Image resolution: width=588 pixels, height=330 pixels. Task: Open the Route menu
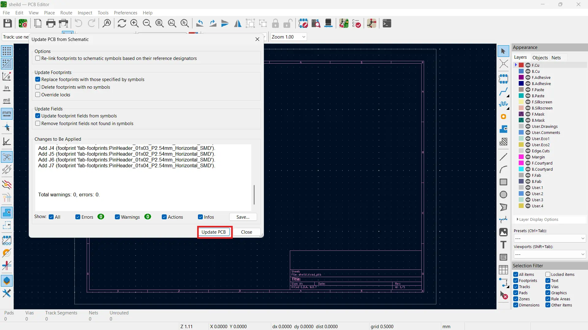(66, 13)
